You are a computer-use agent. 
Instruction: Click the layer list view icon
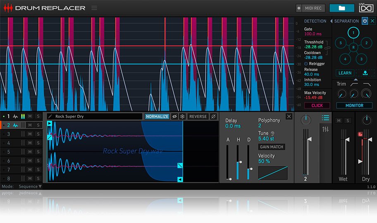point(325,118)
